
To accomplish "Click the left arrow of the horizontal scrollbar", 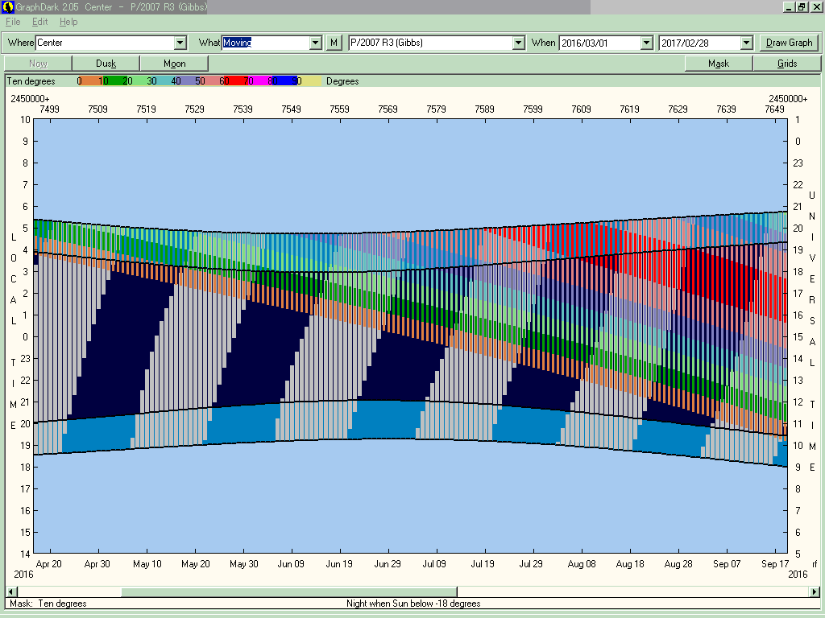I will pyautogui.click(x=10, y=592).
